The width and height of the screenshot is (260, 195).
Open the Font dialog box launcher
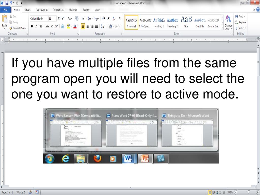[x=78, y=34]
